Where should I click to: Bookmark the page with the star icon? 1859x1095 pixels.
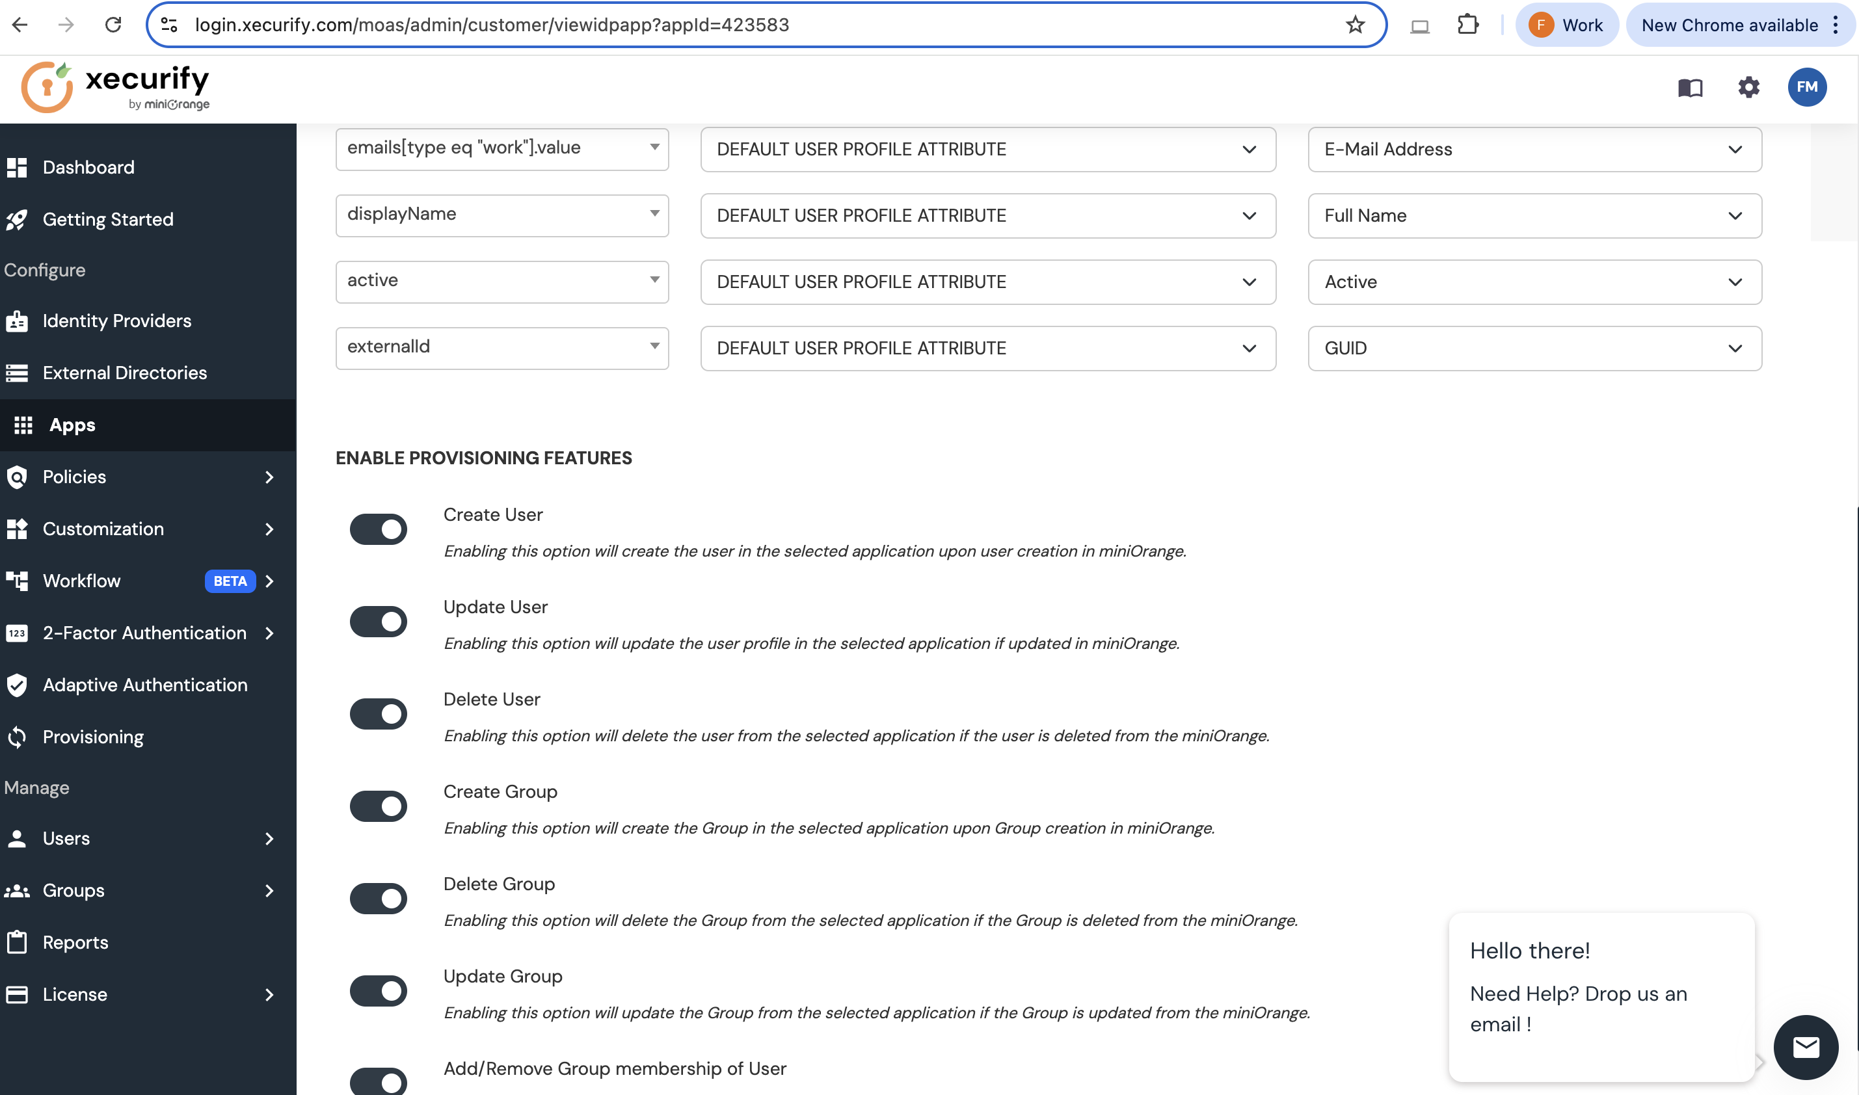(x=1354, y=24)
